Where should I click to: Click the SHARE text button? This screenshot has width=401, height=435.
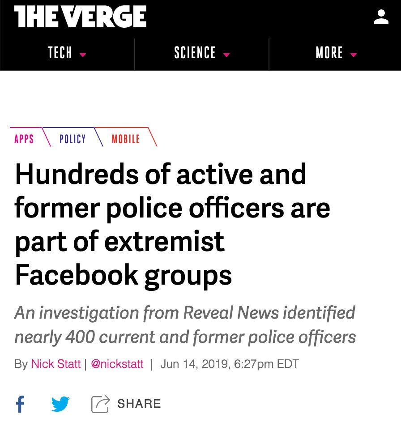pyautogui.click(x=139, y=404)
